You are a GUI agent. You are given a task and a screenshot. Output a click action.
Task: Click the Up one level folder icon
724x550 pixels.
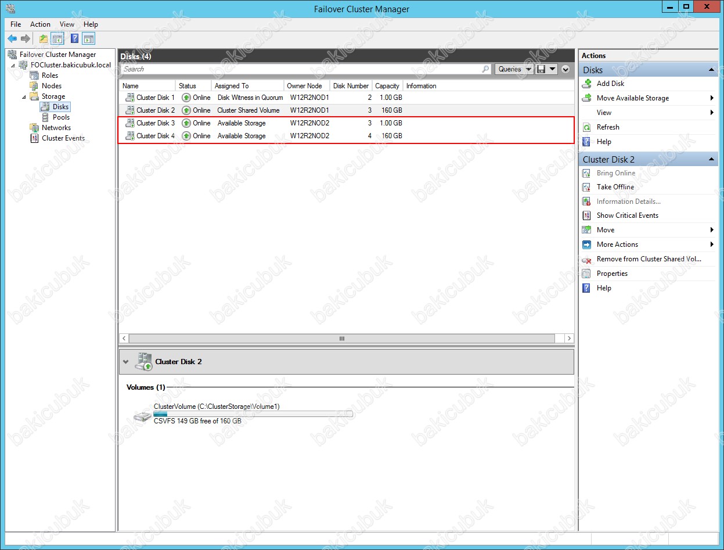pyautogui.click(x=44, y=39)
